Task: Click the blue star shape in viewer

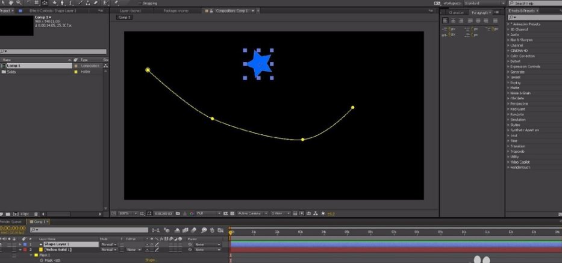Action: (259, 64)
